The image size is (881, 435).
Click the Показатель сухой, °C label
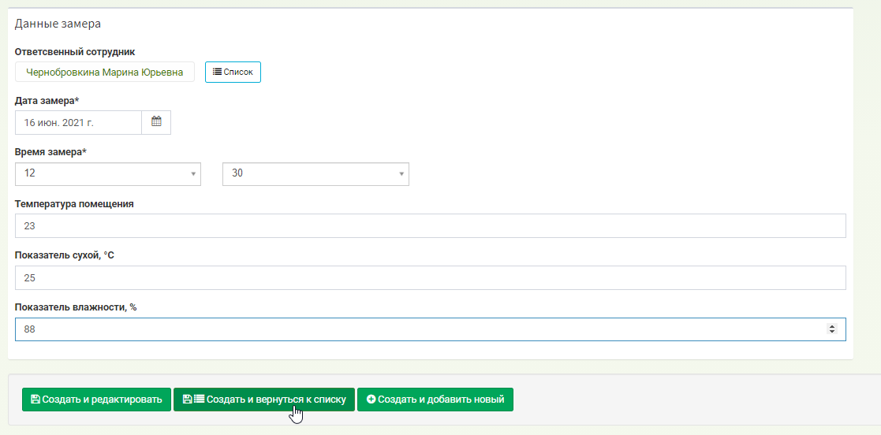click(x=65, y=255)
